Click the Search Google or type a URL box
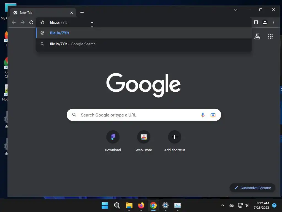 click(144, 115)
